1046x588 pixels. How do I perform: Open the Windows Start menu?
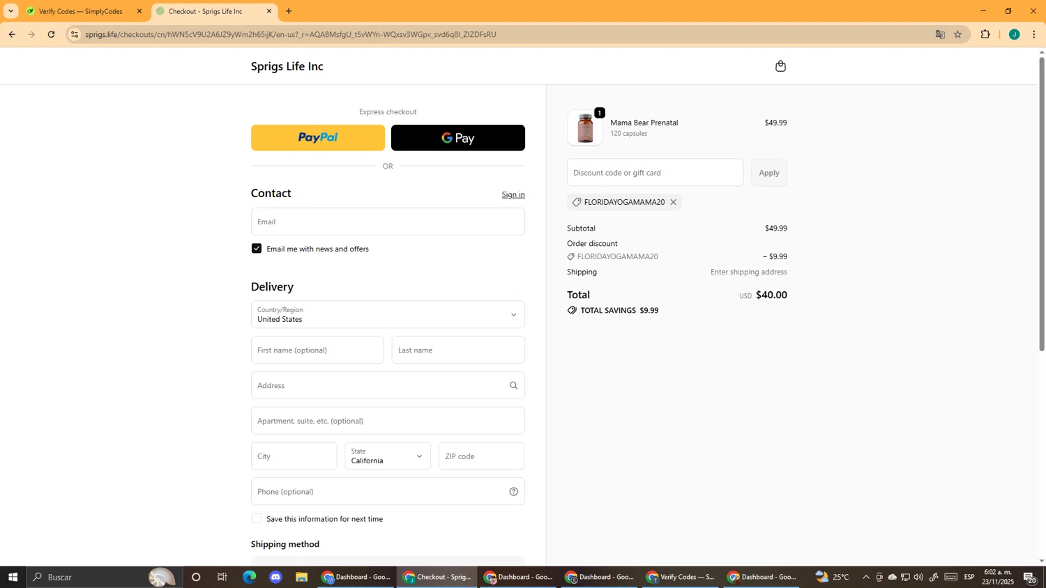13,577
